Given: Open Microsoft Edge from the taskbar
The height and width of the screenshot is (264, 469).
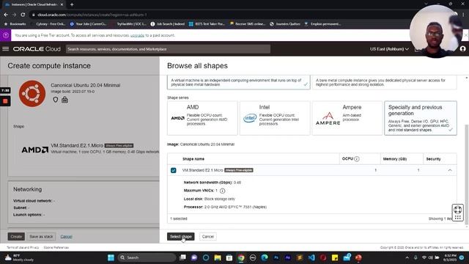Looking at the screenshot, I should [x=265, y=257].
